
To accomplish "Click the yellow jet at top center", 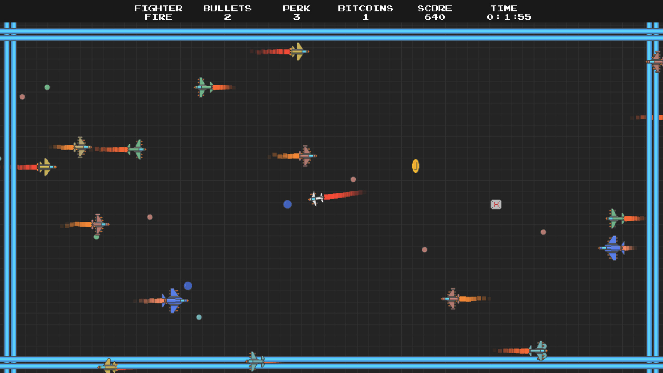I will 298,51.
